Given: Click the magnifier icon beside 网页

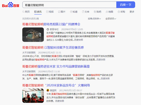Looking at the screenshot, I should [x=23, y=12].
